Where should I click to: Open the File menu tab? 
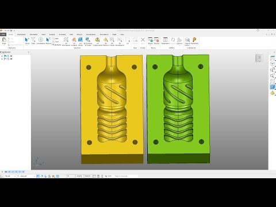(3, 34)
